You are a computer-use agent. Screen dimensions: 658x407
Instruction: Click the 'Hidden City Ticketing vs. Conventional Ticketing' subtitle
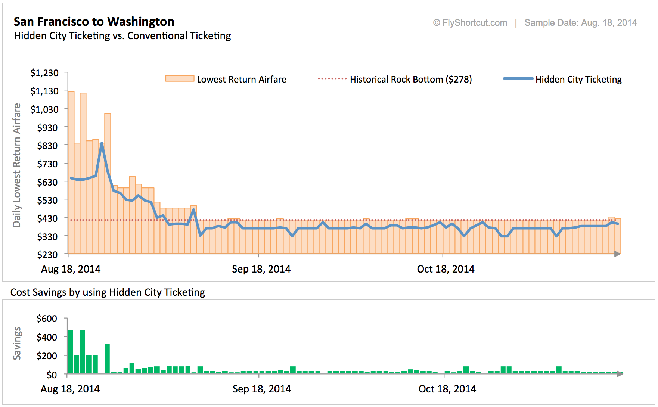point(122,36)
